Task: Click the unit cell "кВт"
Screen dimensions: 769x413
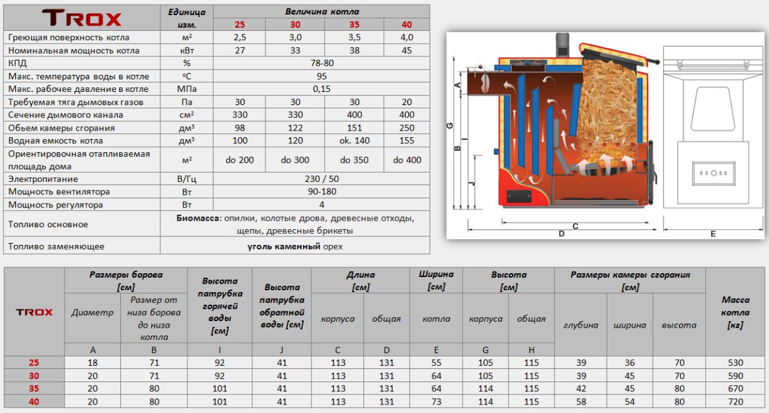Action: click(187, 51)
